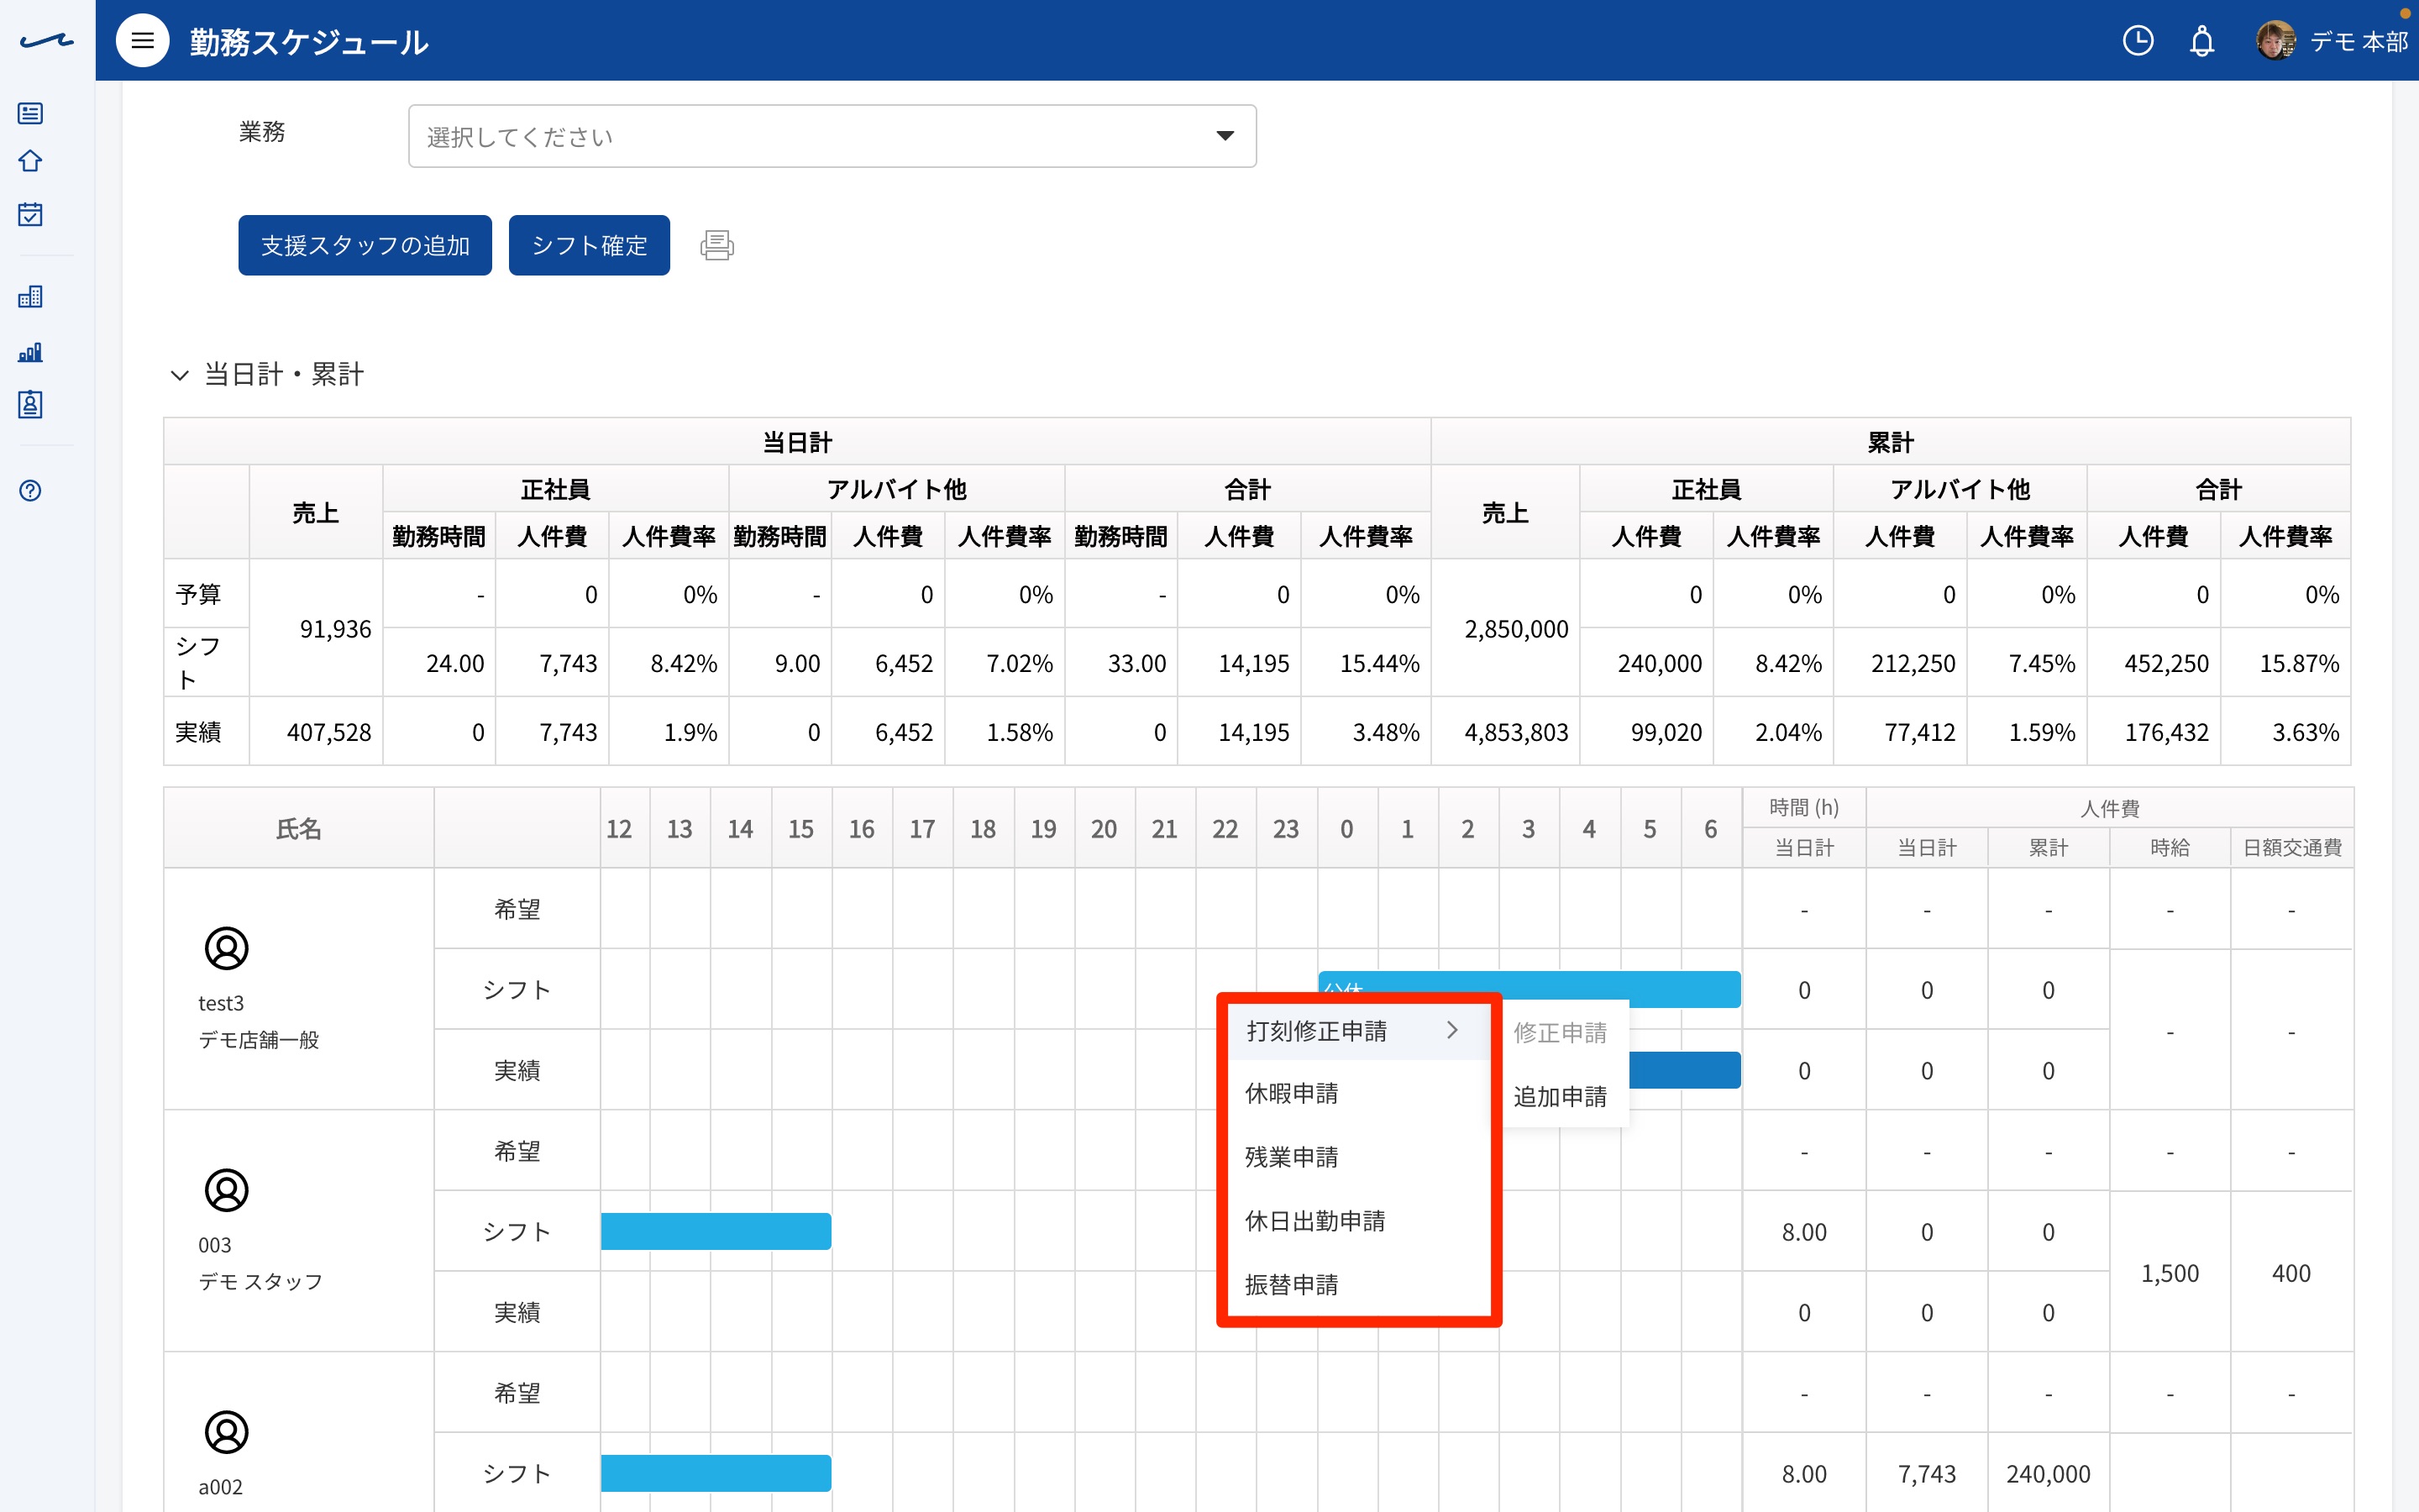Click the 407,528 actual sales value
The height and width of the screenshot is (1512, 2419).
pos(316,732)
